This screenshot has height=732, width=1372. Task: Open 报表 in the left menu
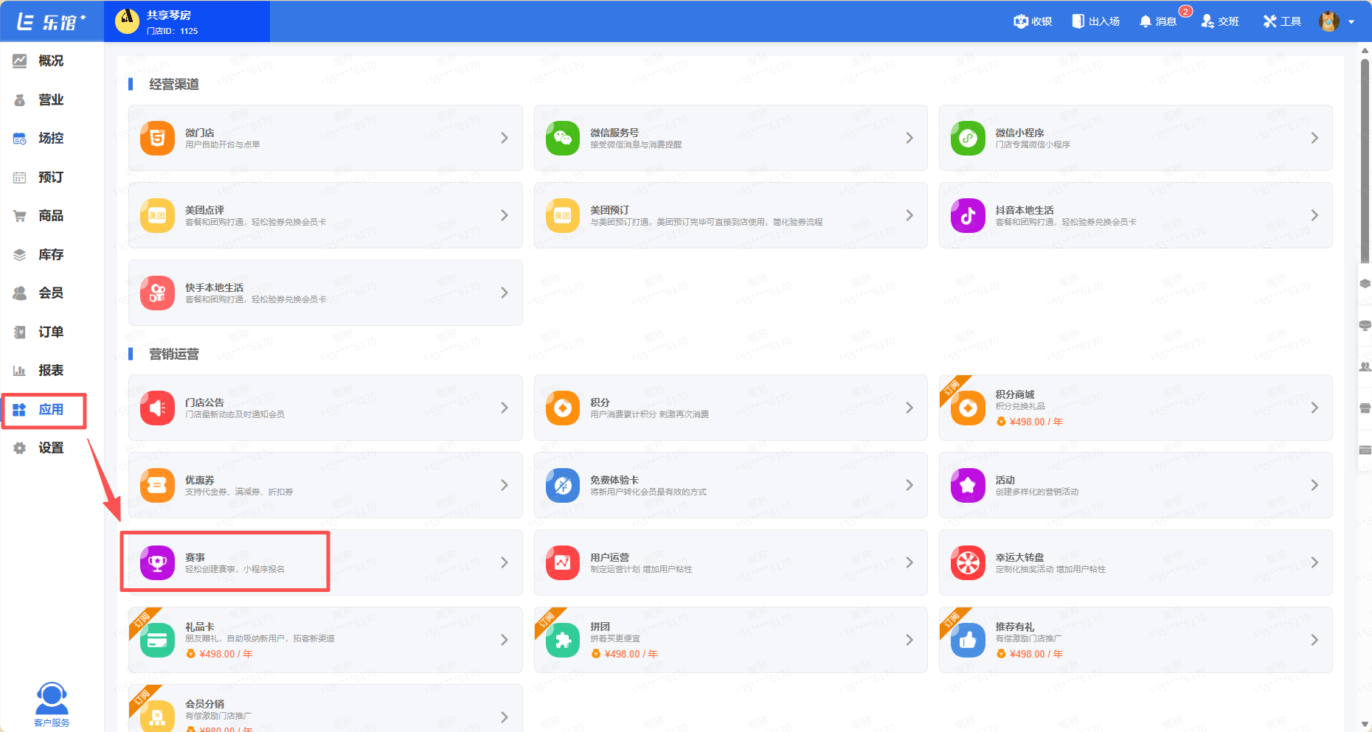50,370
